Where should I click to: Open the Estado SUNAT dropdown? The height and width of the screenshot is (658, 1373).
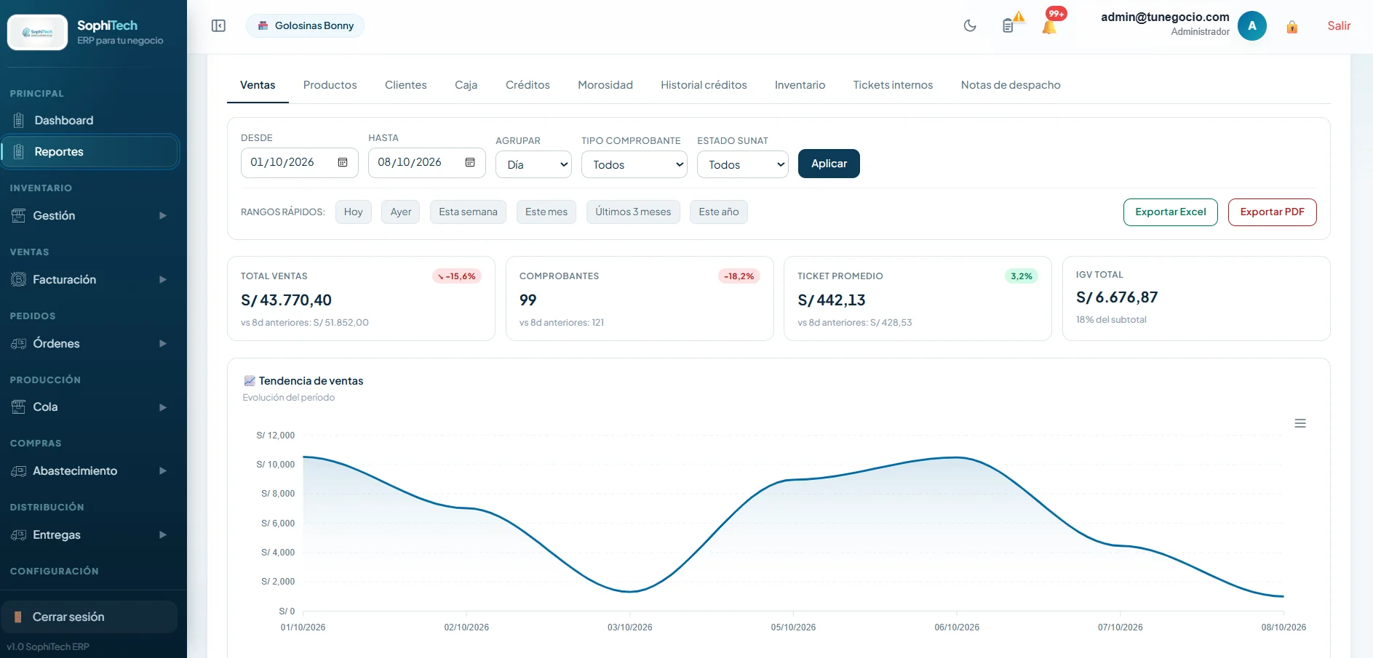click(743, 164)
